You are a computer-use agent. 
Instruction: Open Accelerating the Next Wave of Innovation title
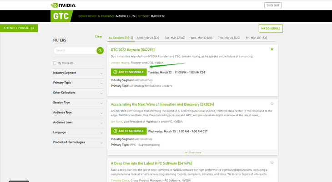pyautogui.click(x=162, y=104)
